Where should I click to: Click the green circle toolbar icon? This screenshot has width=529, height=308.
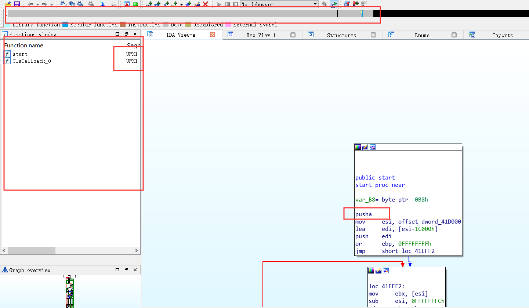[135, 4]
